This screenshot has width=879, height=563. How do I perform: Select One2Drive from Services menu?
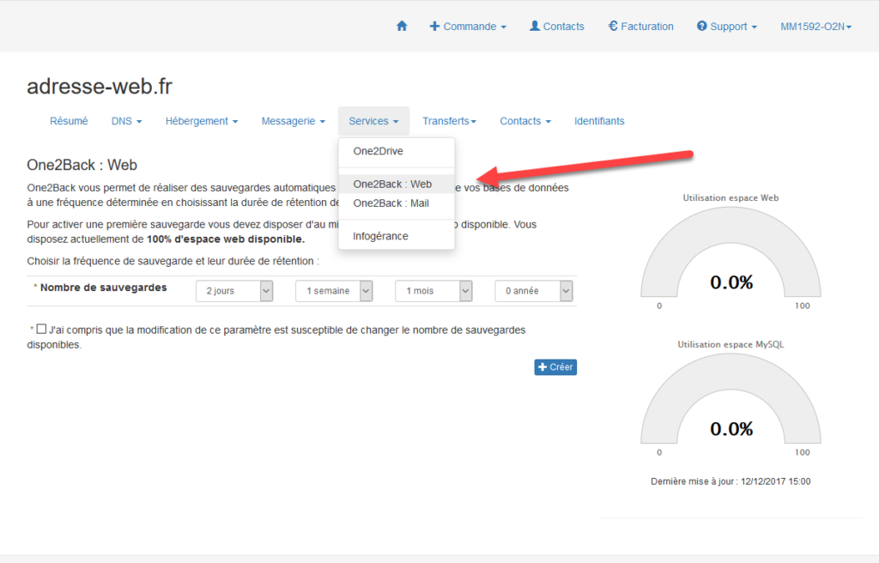tap(397, 151)
